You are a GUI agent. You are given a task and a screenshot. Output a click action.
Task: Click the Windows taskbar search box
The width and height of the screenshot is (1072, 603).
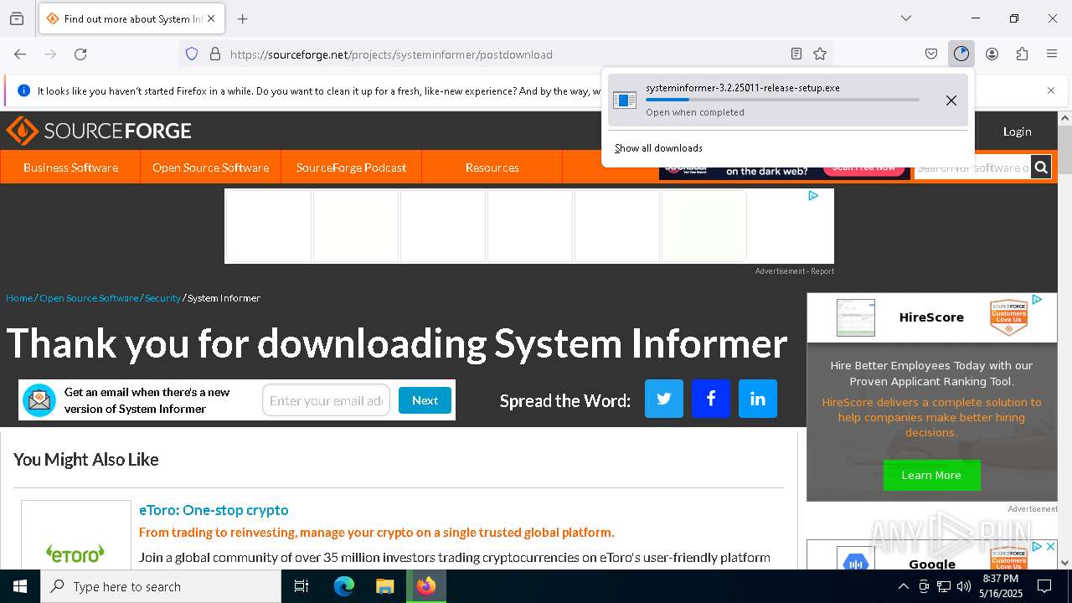click(161, 586)
